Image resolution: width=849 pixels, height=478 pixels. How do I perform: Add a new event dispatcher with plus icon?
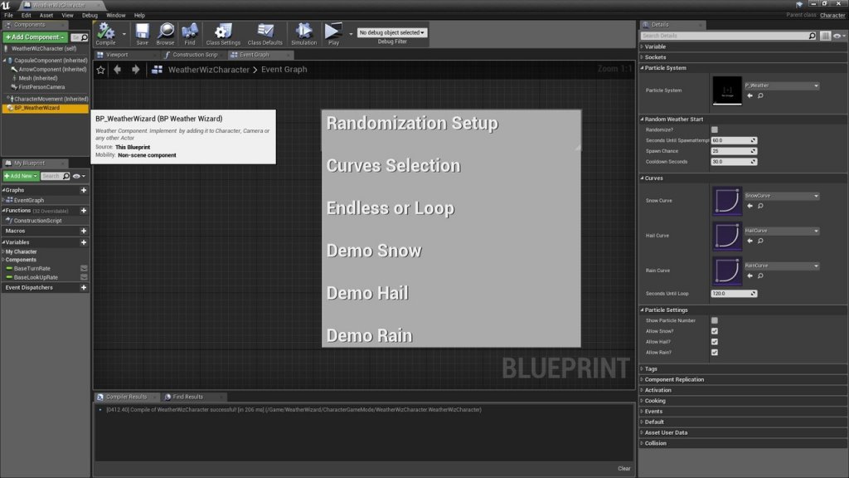point(84,288)
